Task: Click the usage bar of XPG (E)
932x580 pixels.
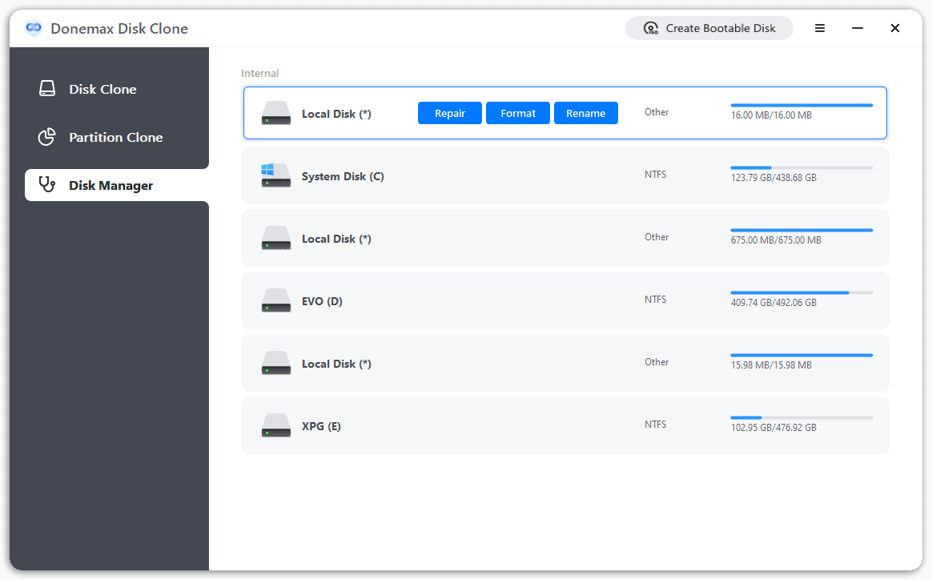Action: 801,417
